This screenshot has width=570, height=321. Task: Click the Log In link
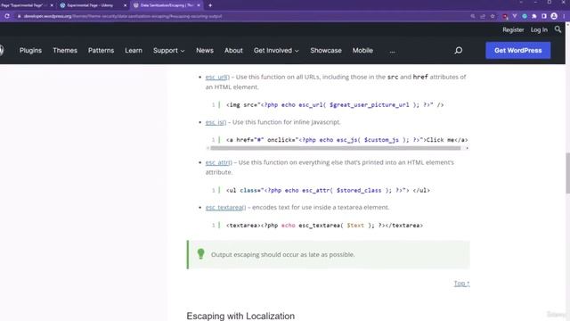coord(539,29)
